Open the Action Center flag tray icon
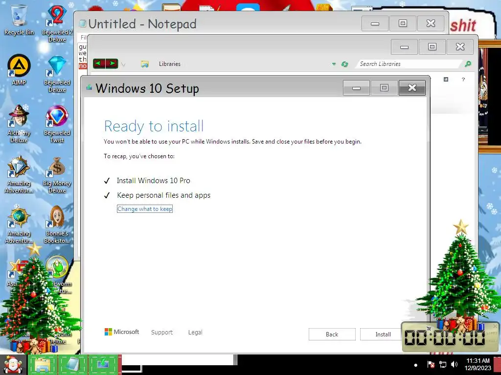This screenshot has width=501, height=375. tap(431, 364)
